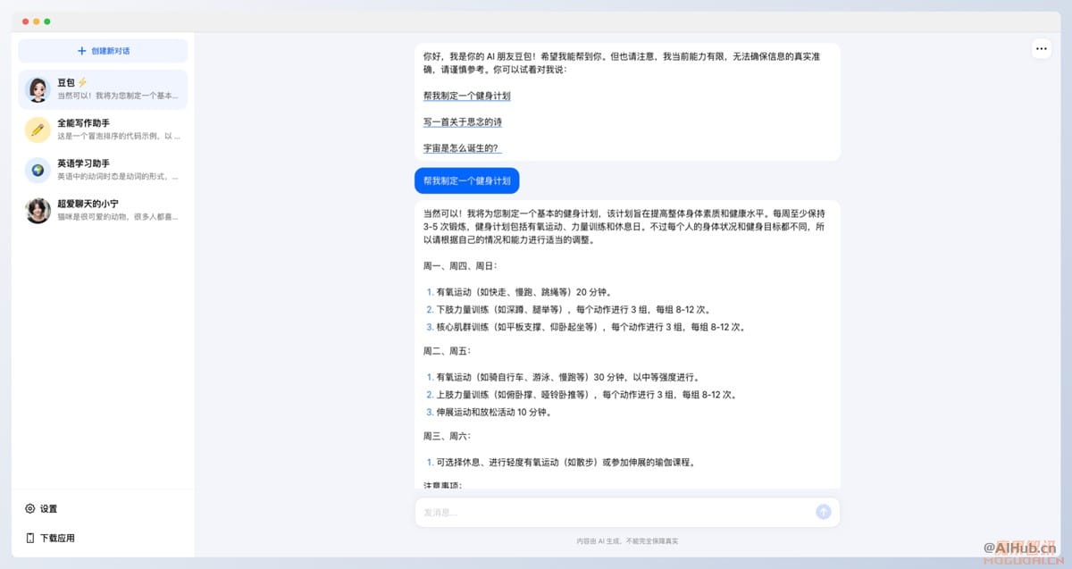The height and width of the screenshot is (569, 1072).
Task: Click the 周三、周六 heading text
Action: [x=447, y=436]
